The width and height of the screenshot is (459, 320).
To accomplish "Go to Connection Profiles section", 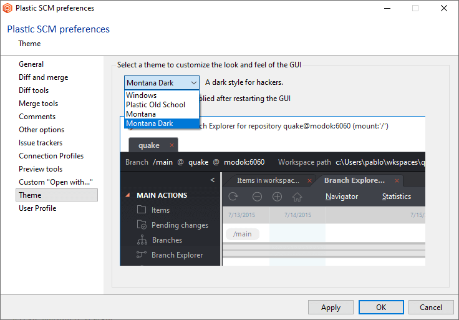I will coord(51,156).
